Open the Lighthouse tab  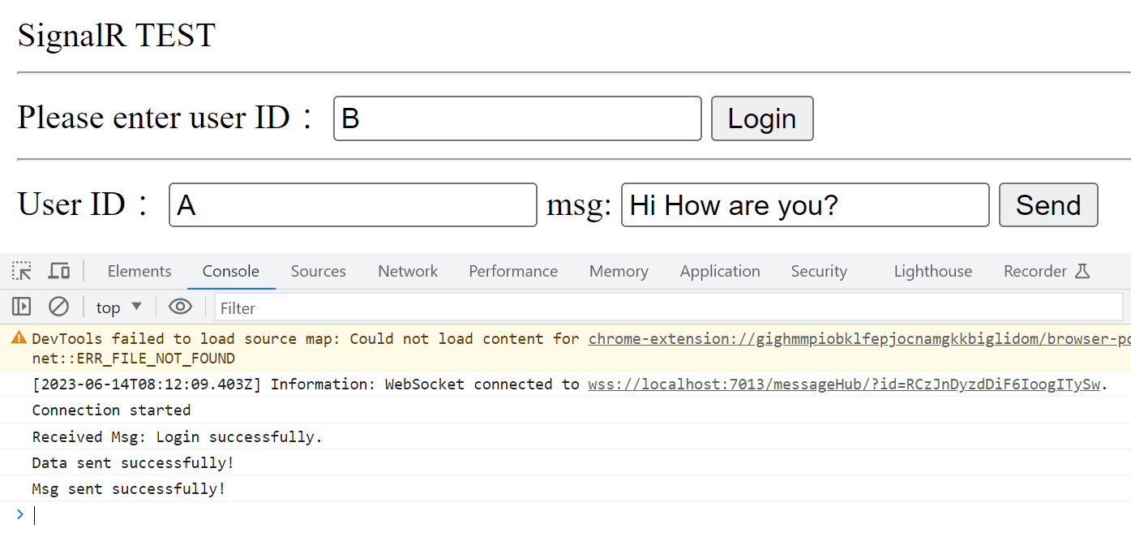click(x=933, y=271)
